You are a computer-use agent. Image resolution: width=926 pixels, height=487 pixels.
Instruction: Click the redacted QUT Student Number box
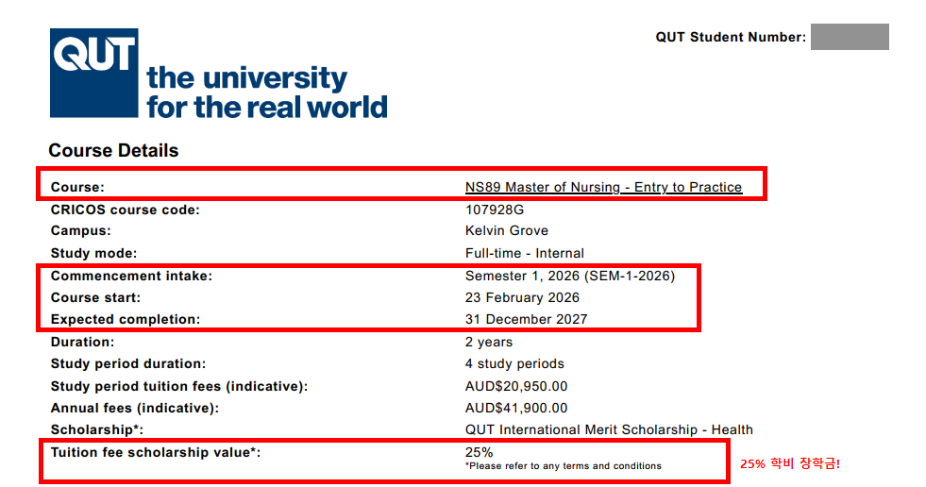[850, 37]
